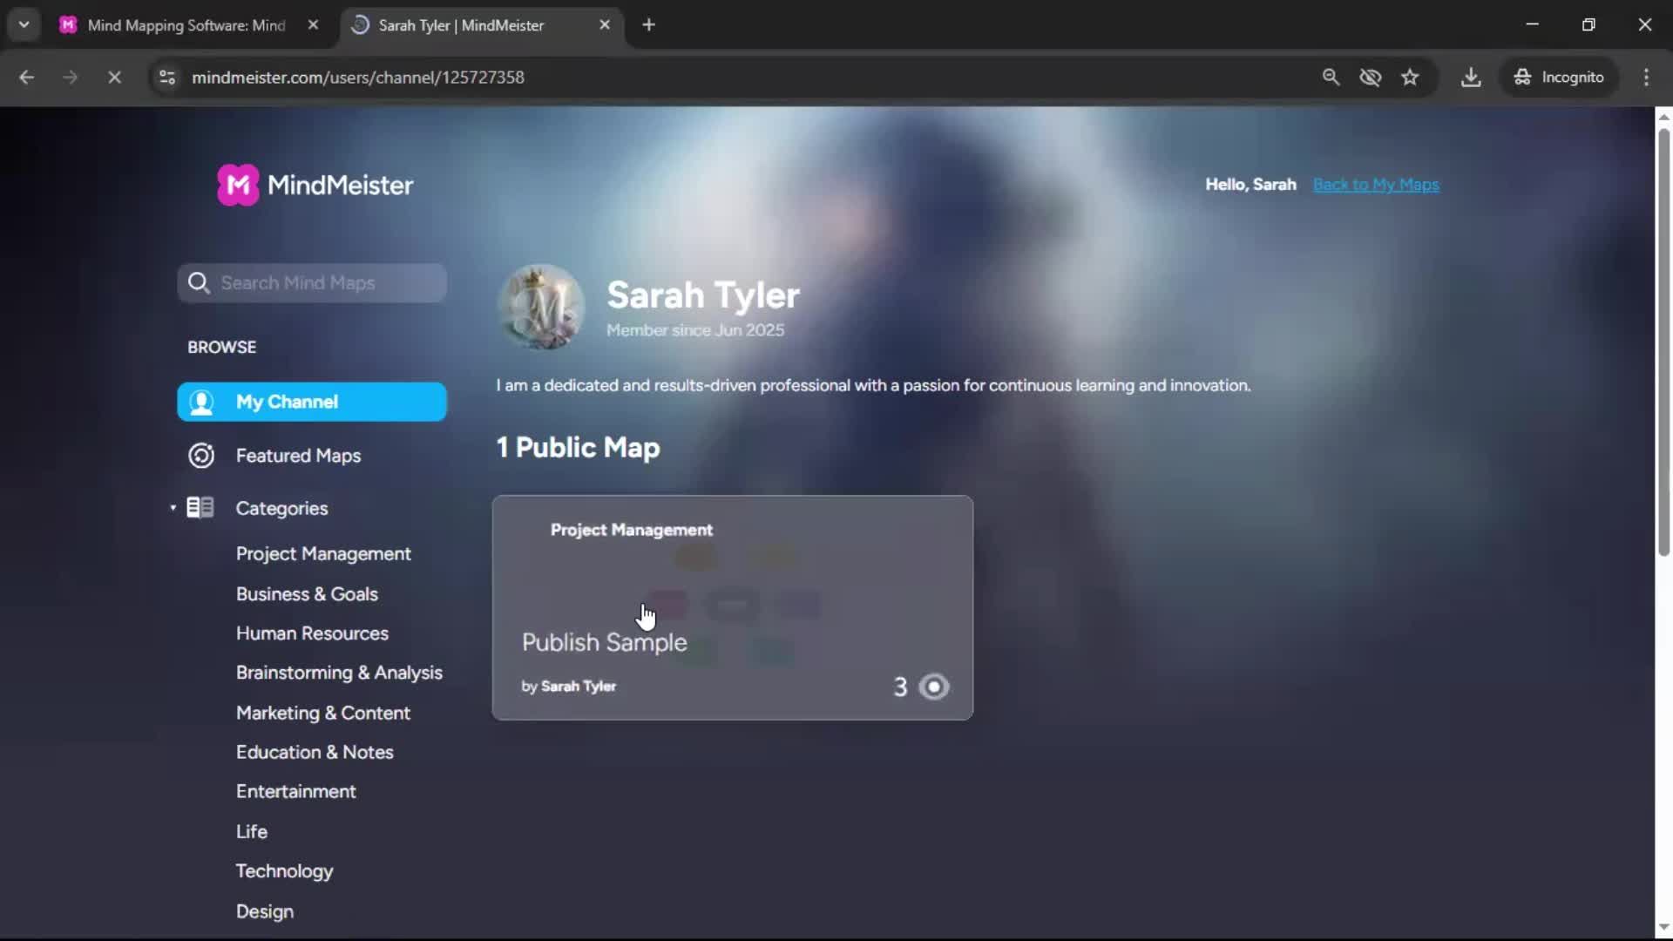The height and width of the screenshot is (941, 1673).
Task: Click the scrollbar down arrow
Action: coord(1663,927)
